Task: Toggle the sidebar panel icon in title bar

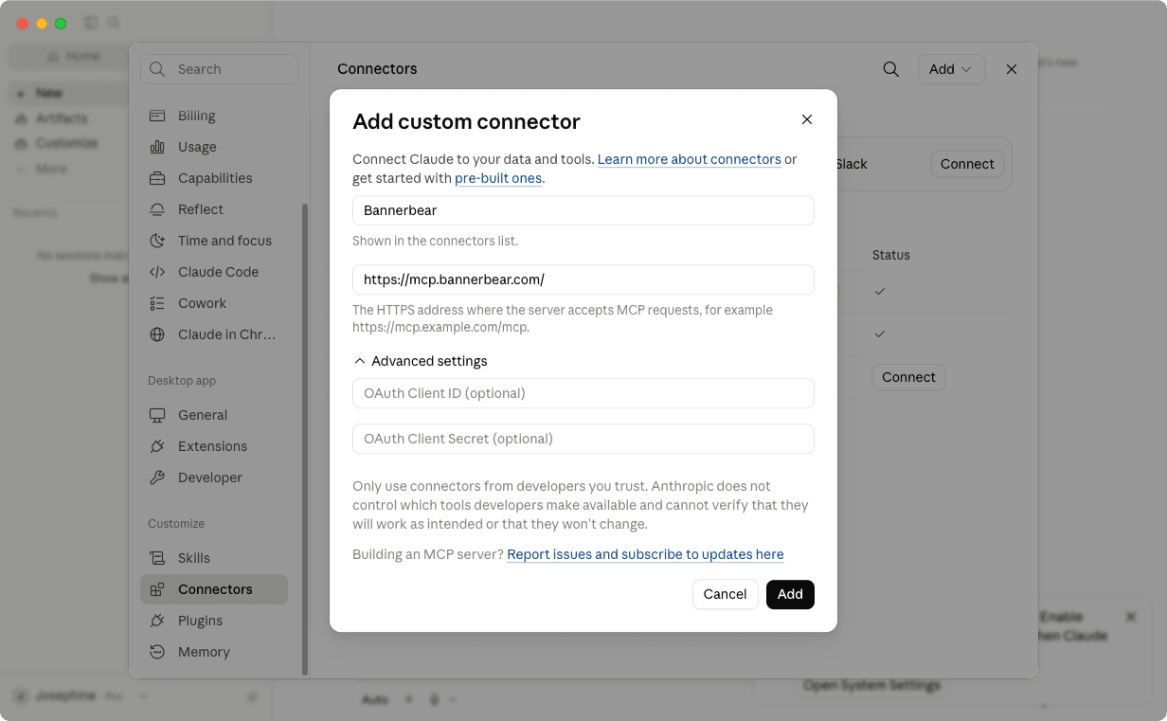Action: tap(91, 23)
